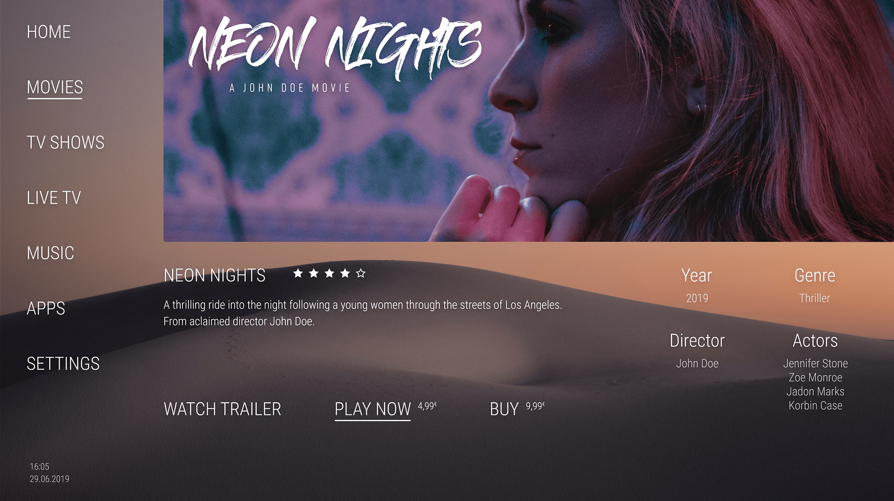Go to TV Shows
This screenshot has height=501, width=894.
(66, 142)
